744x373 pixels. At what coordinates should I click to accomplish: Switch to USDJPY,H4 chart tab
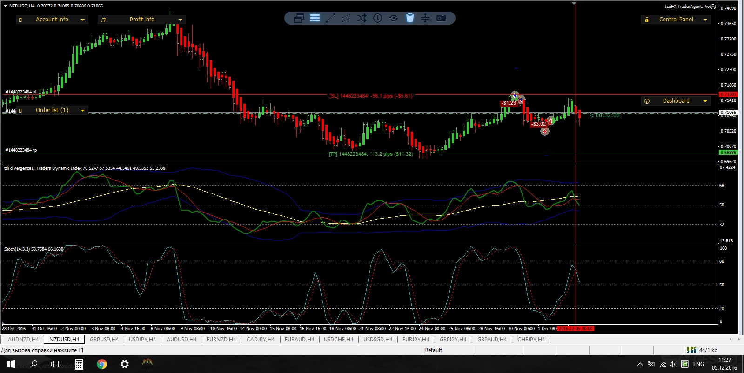point(142,340)
